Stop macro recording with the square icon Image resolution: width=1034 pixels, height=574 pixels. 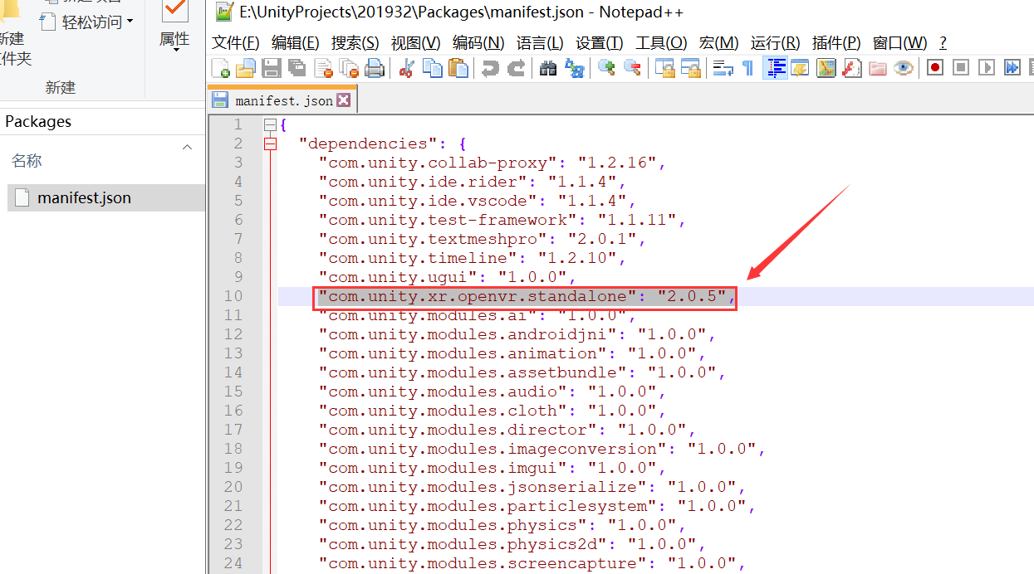tap(961, 68)
